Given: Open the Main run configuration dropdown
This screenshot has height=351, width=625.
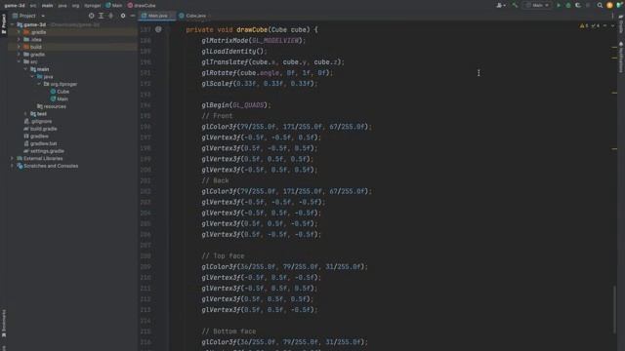Looking at the screenshot, I should 538,5.
